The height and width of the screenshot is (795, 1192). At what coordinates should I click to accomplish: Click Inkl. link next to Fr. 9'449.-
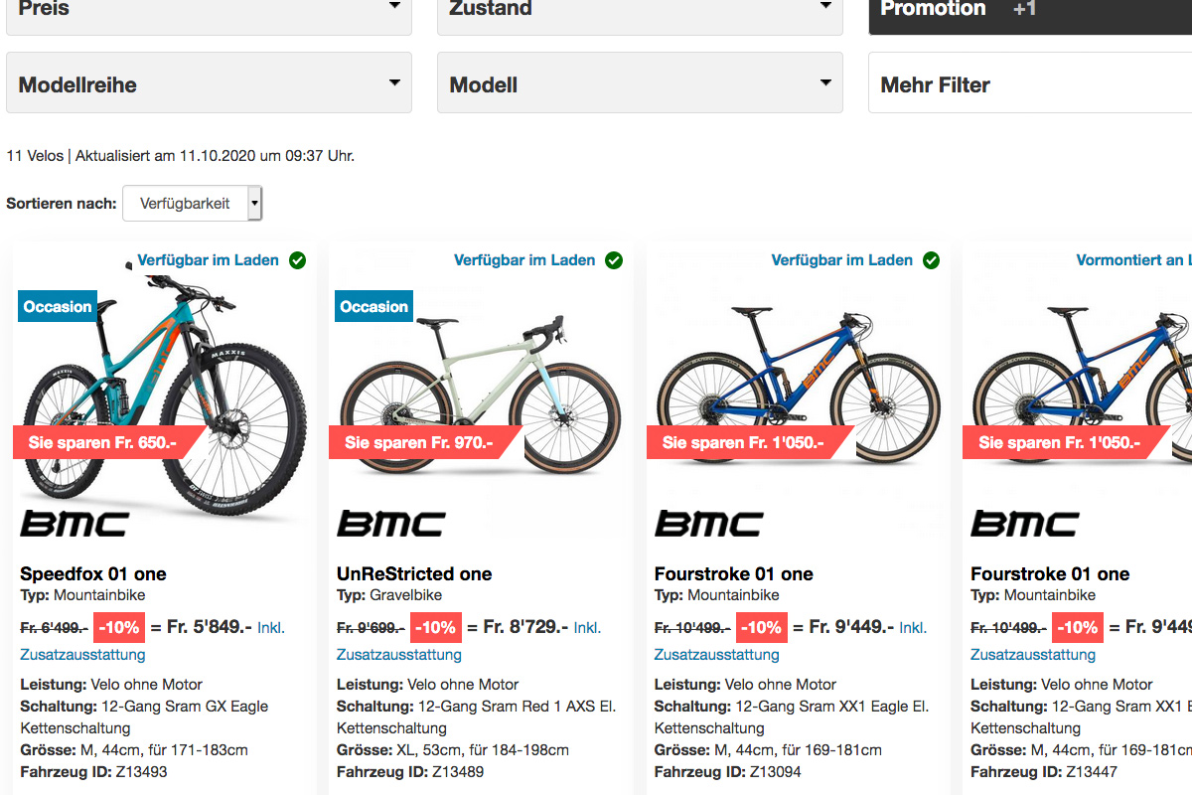[913, 628]
